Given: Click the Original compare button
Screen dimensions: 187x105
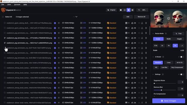Looking at the screenshot, I should [x=111, y=10].
